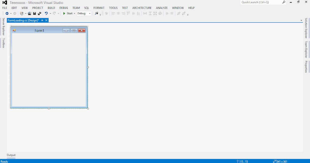
Task: Click the Find in Files toolbar icon
Action: (97, 13)
